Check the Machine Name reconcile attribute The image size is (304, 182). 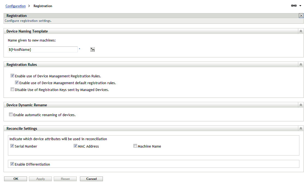coord(135,146)
